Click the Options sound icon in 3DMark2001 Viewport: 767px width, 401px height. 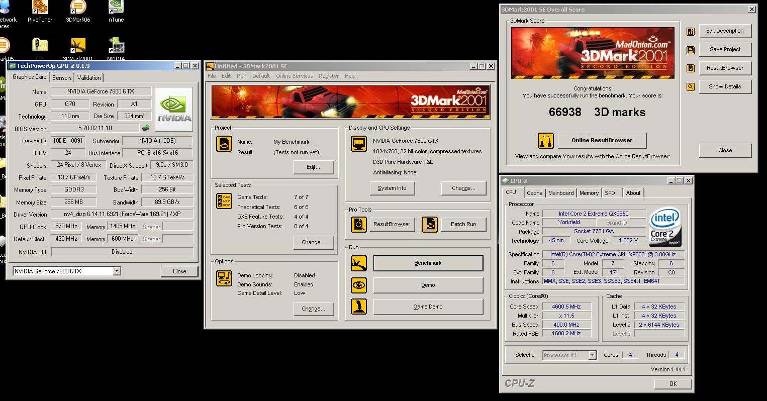[224, 278]
